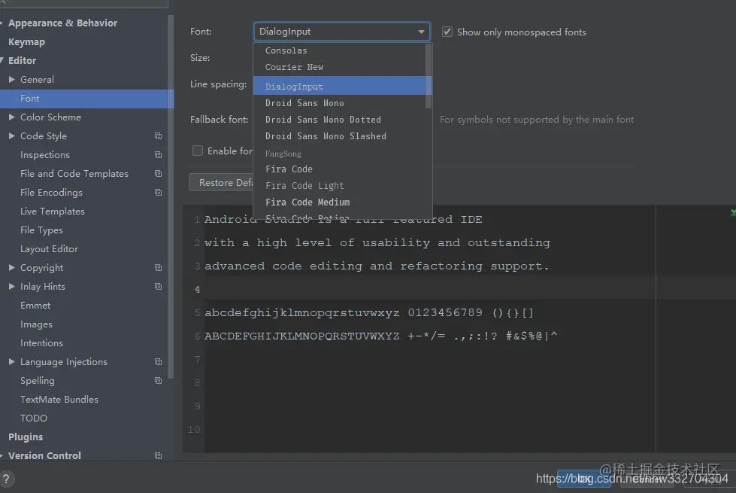Click project icon beside Version Control
This screenshot has width=736, height=493.
pyautogui.click(x=158, y=455)
